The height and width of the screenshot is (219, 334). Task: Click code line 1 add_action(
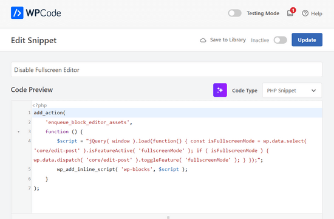tap(50, 113)
